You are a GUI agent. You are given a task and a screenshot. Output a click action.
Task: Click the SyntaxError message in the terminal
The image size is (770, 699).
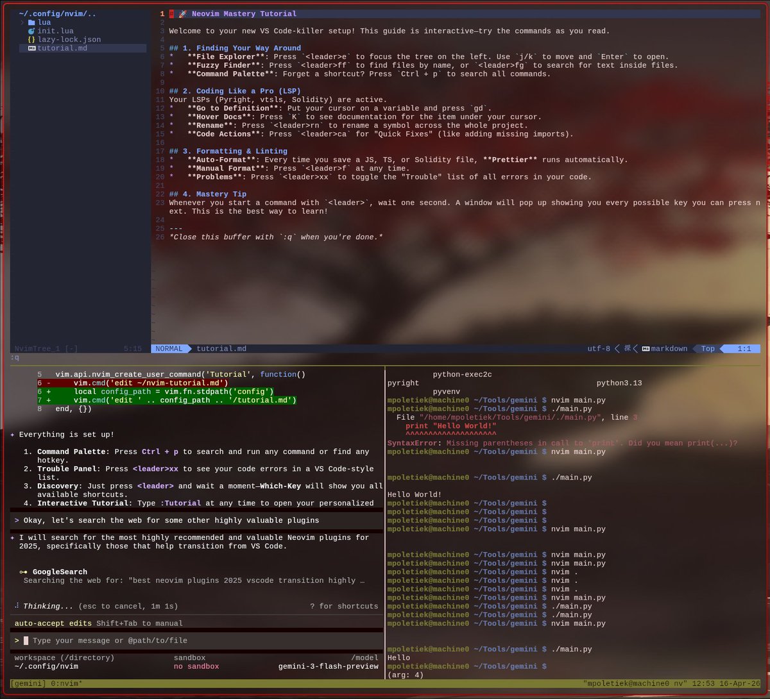(562, 443)
